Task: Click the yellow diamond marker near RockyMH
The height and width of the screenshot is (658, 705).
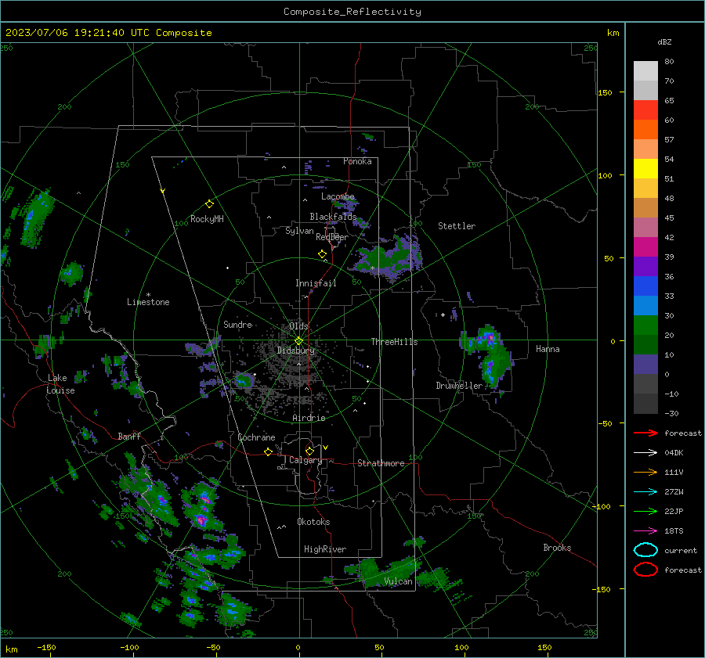Action: click(x=209, y=204)
